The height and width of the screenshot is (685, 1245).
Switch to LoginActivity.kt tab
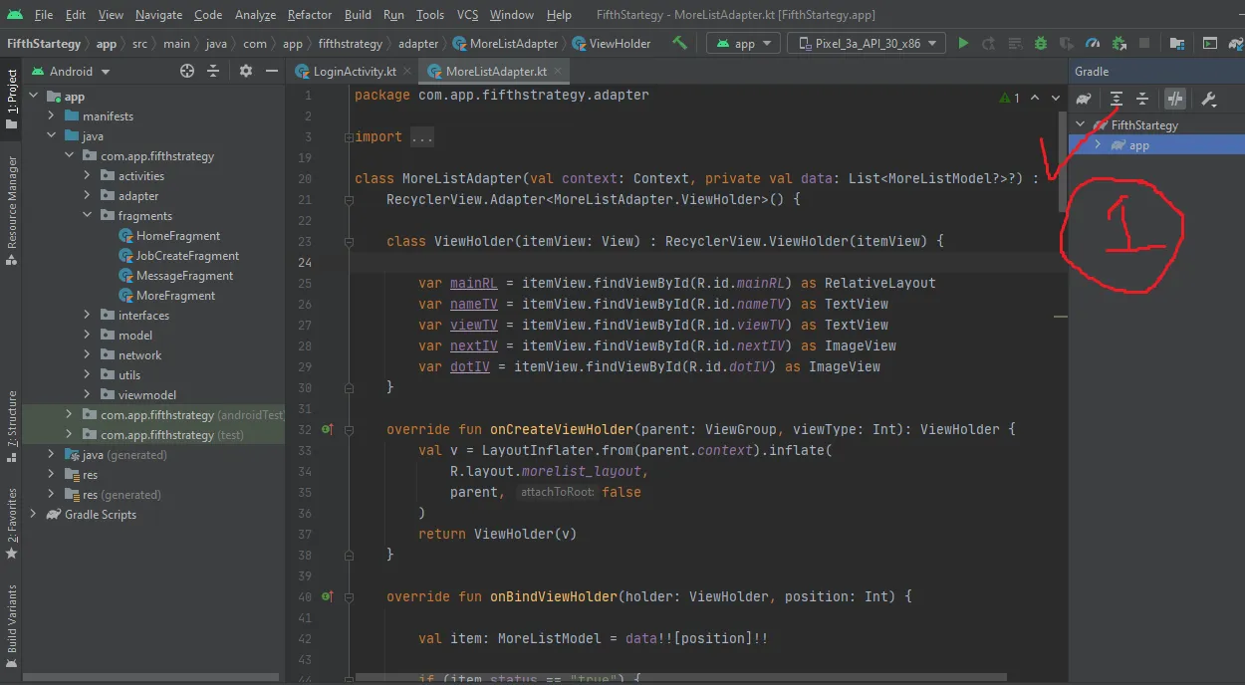(x=355, y=72)
